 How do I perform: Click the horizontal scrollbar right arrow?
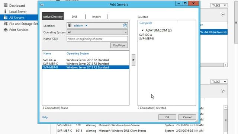coord(226,65)
